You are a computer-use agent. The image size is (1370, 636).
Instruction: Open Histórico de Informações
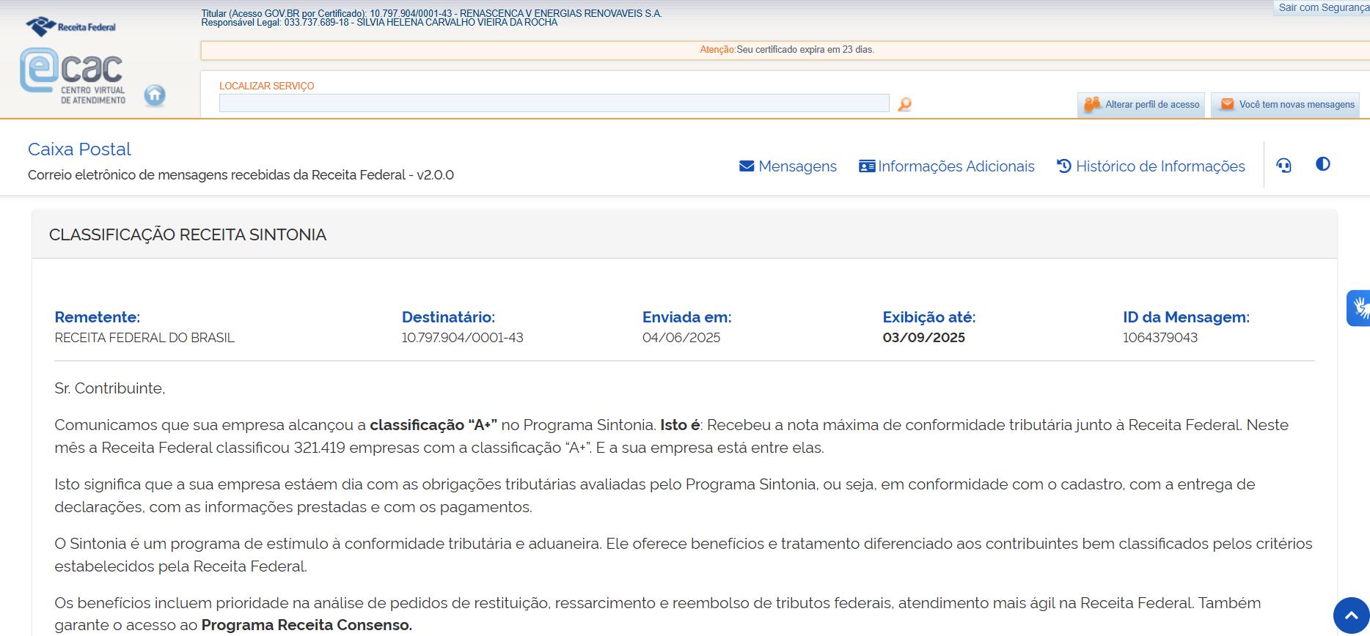[x=1151, y=166]
